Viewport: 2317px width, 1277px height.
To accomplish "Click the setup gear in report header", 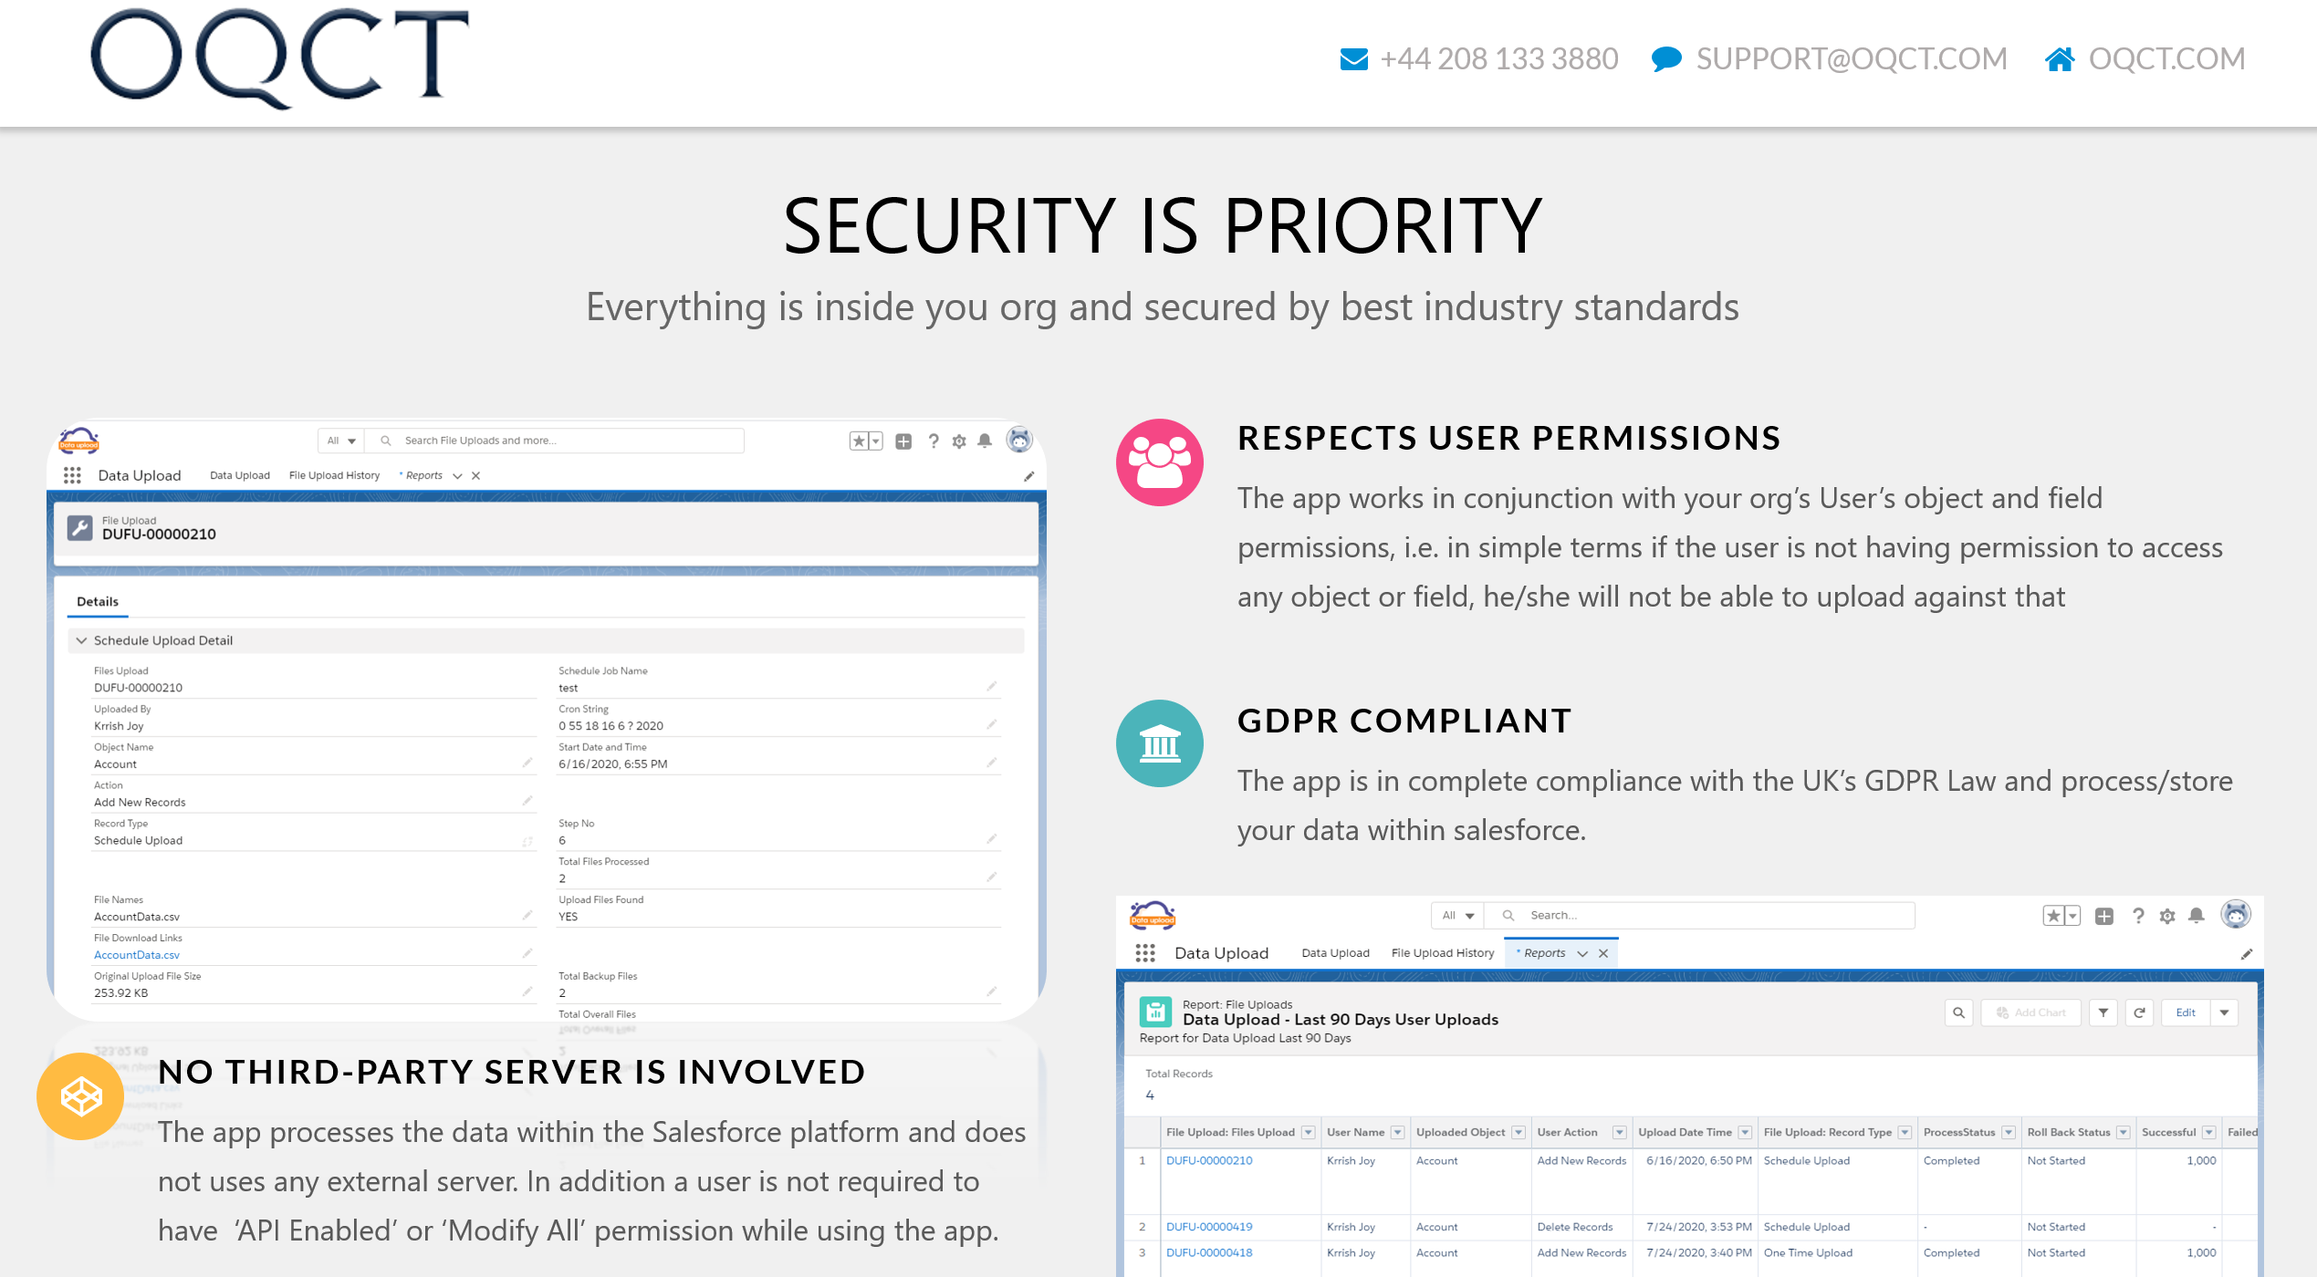I will tap(2167, 916).
